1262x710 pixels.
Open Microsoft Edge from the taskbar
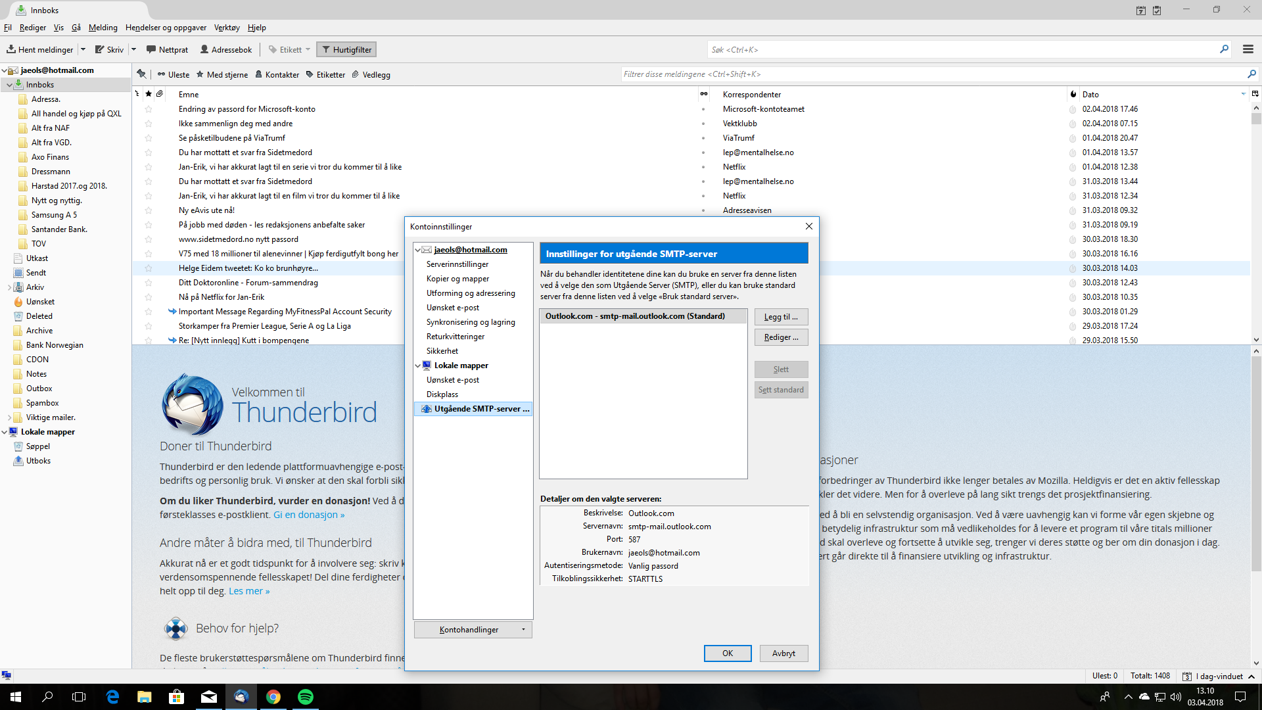point(112,697)
